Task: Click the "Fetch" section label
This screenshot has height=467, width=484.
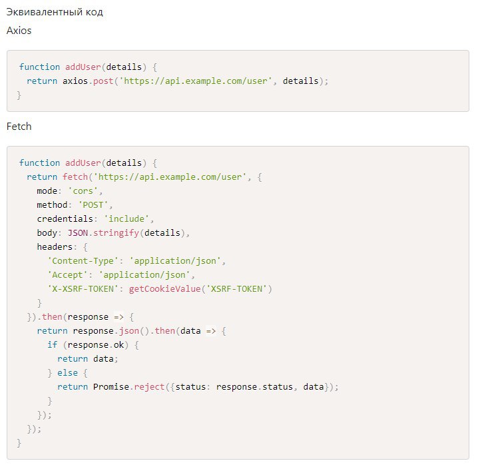Action: point(19,126)
